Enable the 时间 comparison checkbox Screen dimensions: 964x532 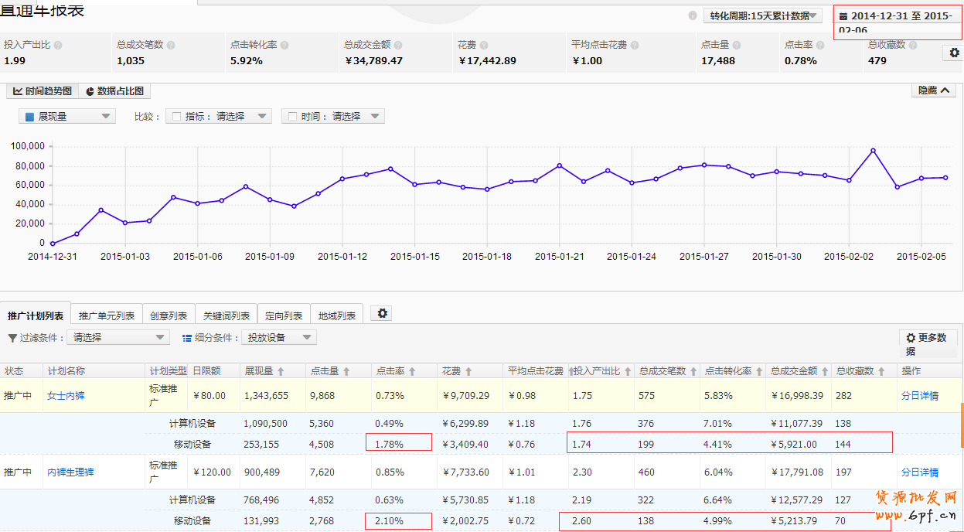coord(292,117)
